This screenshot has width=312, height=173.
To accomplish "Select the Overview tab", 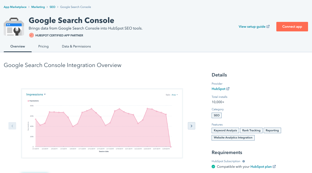I will (18, 46).
